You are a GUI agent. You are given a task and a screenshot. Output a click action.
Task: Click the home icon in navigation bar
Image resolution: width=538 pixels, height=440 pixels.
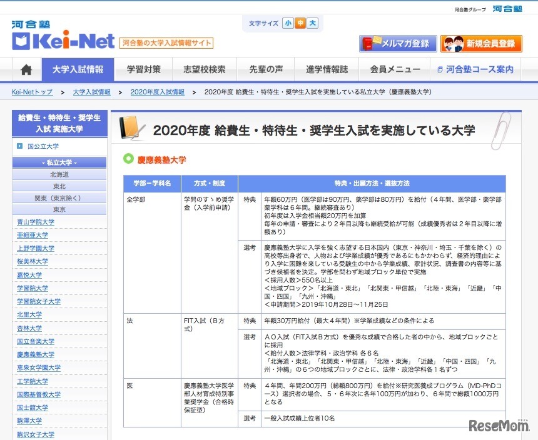pyautogui.click(x=26, y=70)
